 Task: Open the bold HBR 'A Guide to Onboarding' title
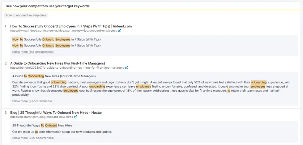point(57,63)
